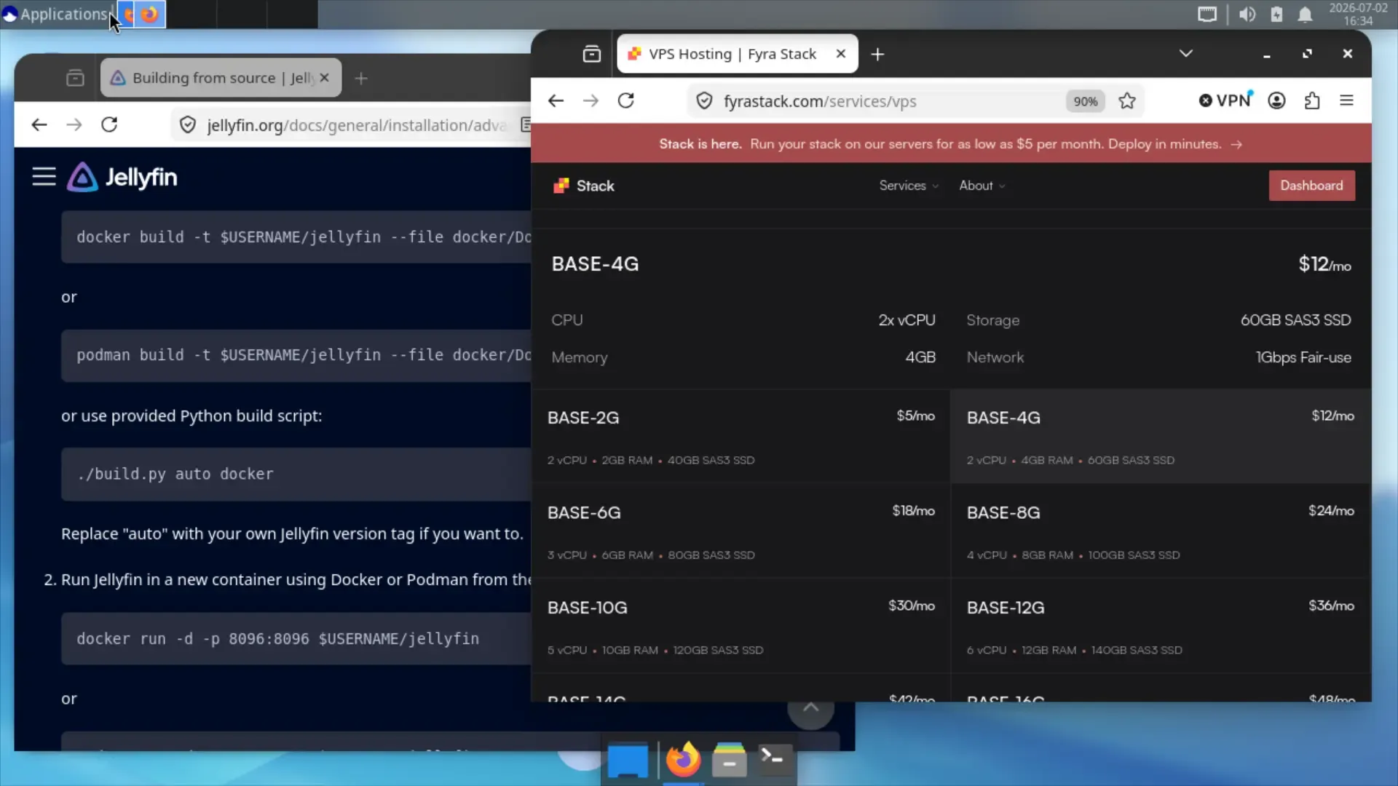Open the Firefox application menu
The image size is (1398, 786).
pyautogui.click(x=1347, y=101)
